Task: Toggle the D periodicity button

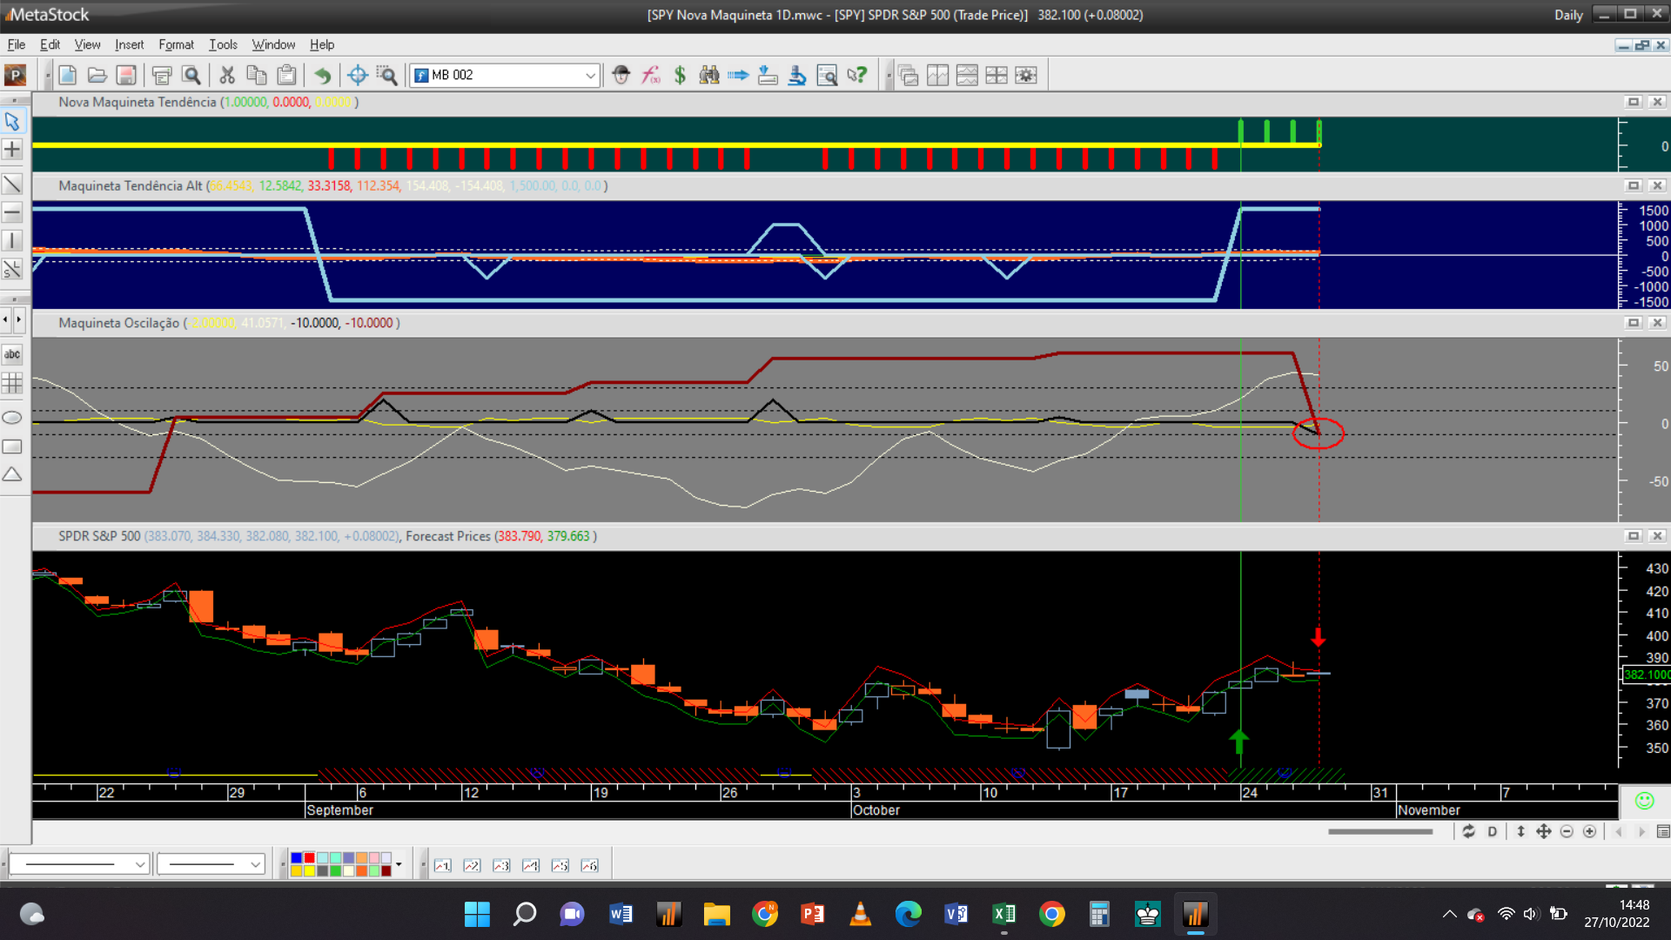Action: 1492,832
